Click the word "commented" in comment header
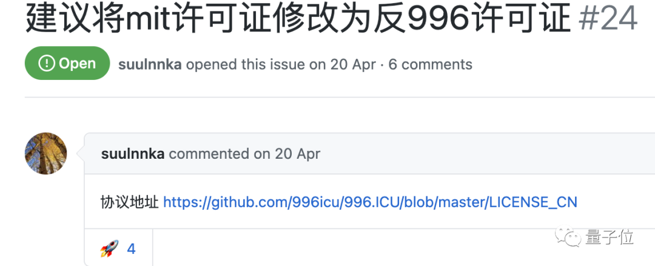 click(x=209, y=154)
